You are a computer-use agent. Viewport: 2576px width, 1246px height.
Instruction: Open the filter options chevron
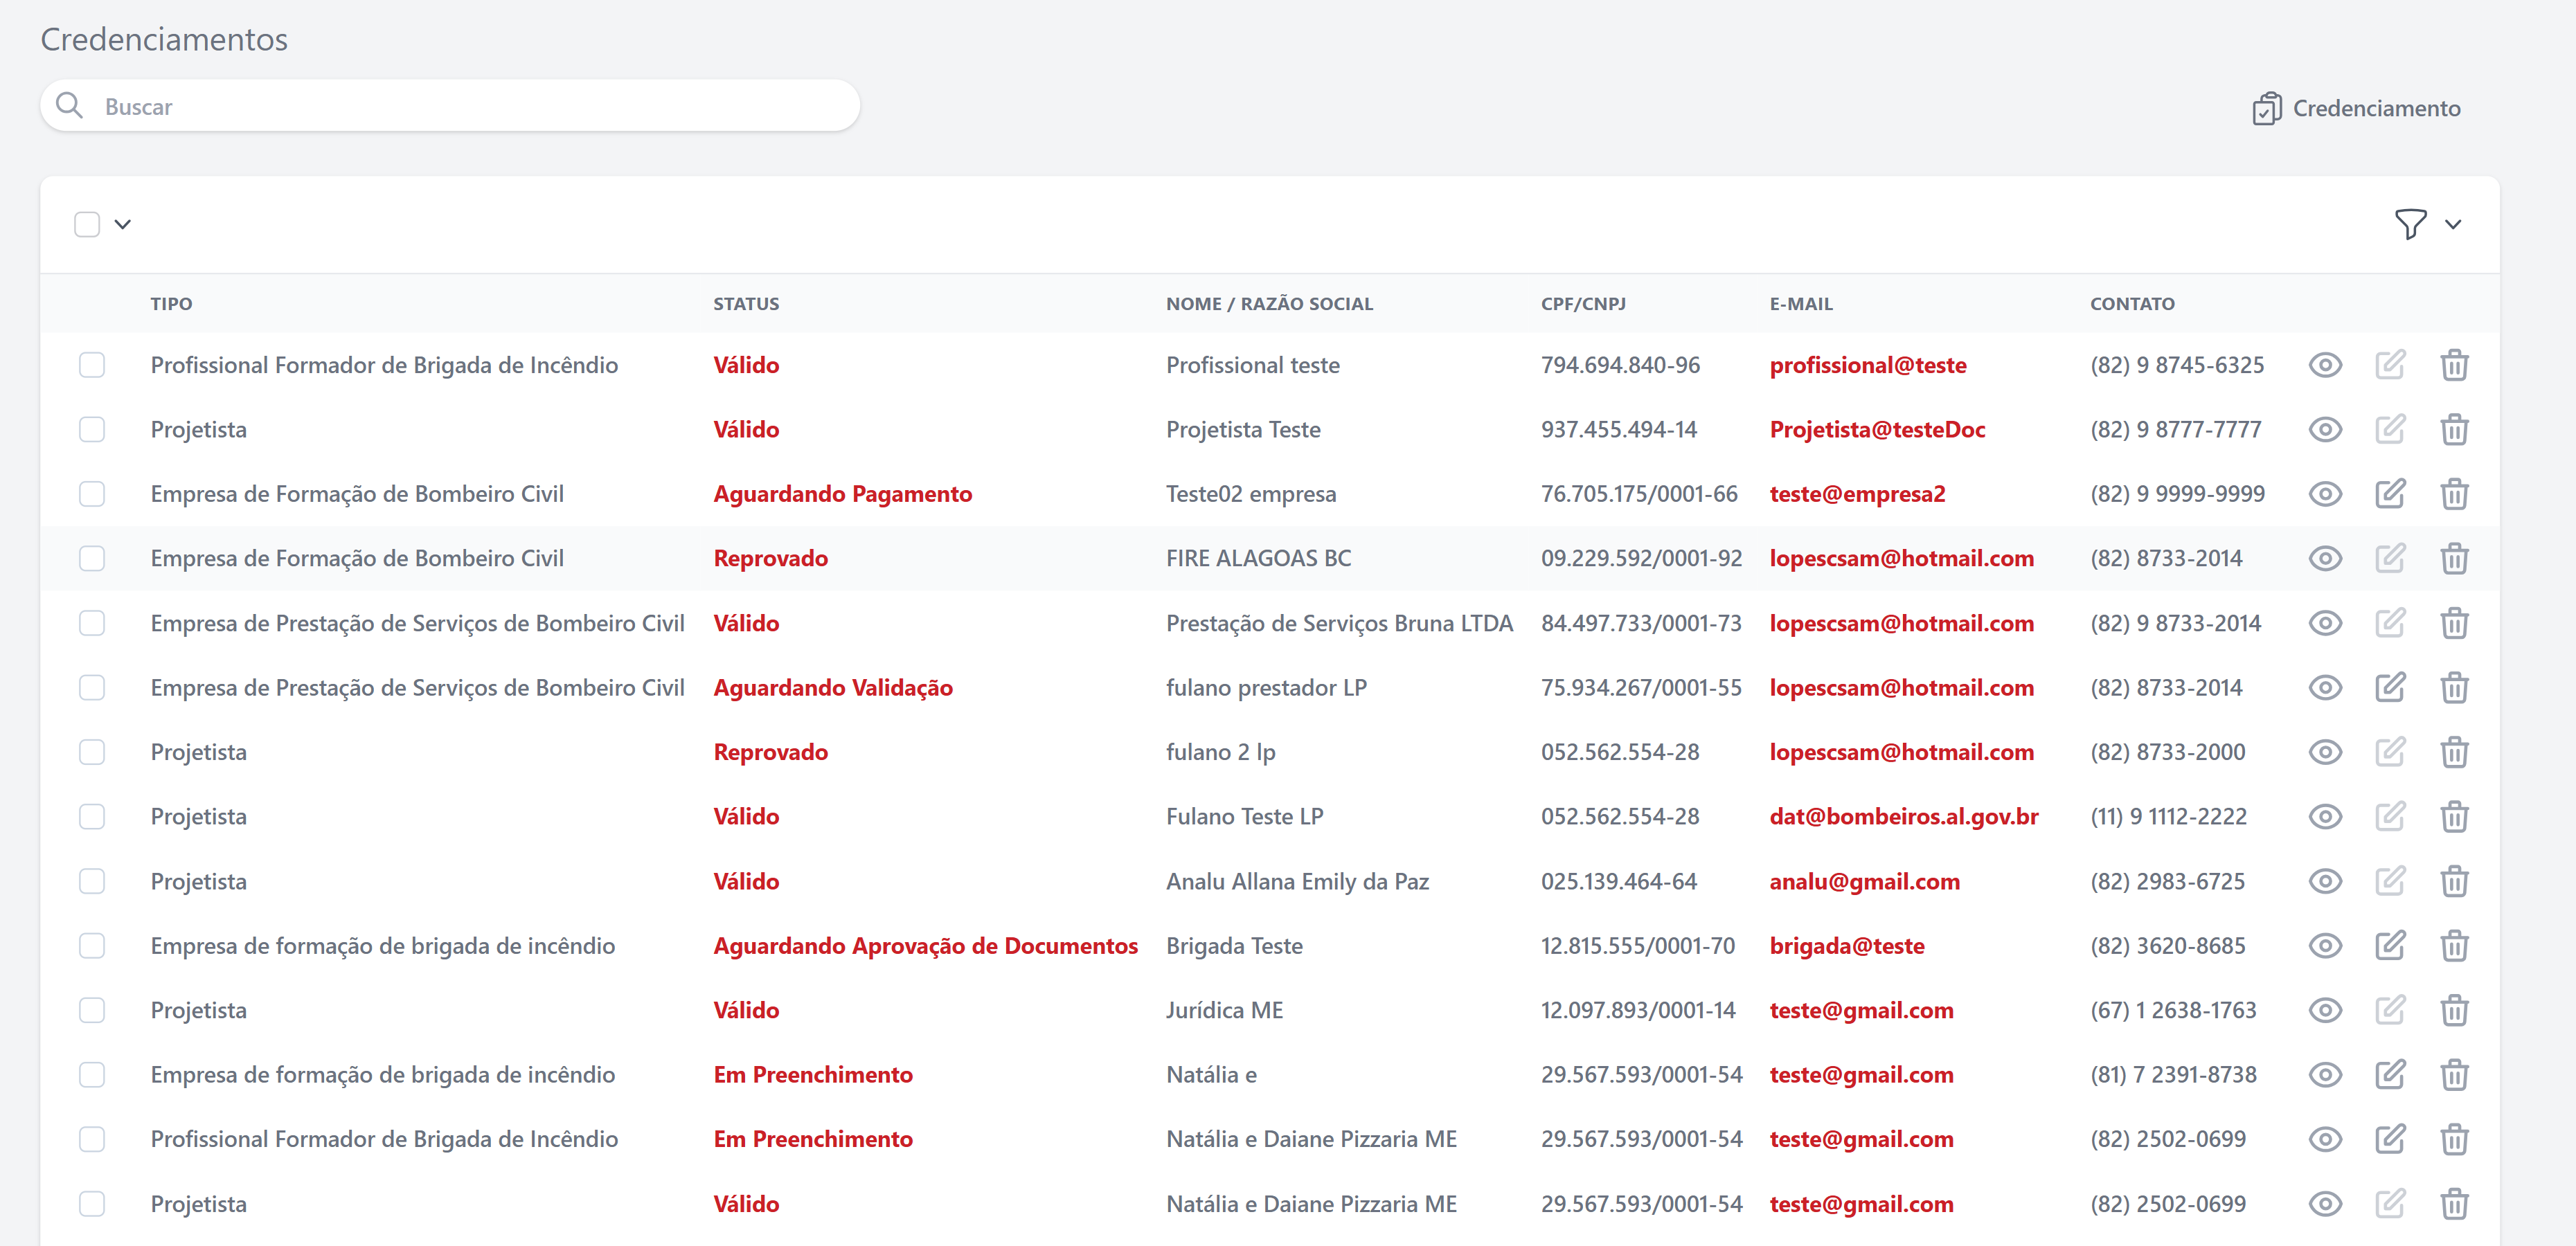coord(2453,224)
